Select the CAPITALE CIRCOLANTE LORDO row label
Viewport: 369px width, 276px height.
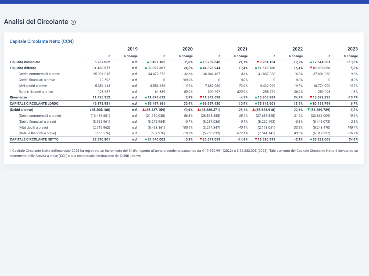[34, 103]
